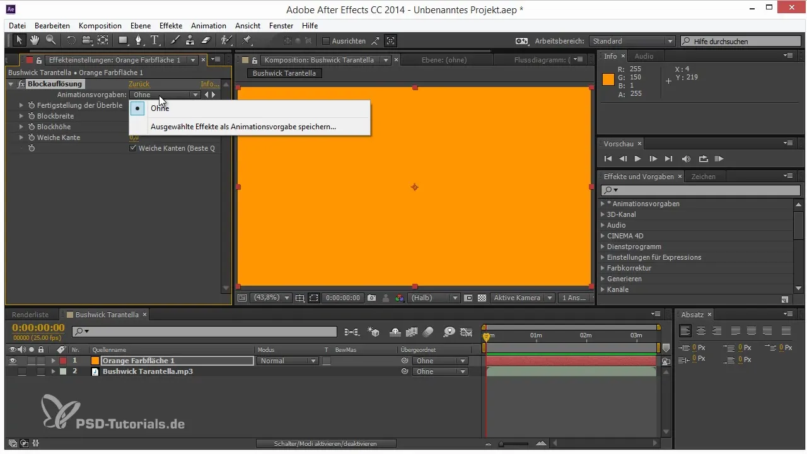Open grid and guide options icon
This screenshot has width=807, height=454.
(299, 298)
